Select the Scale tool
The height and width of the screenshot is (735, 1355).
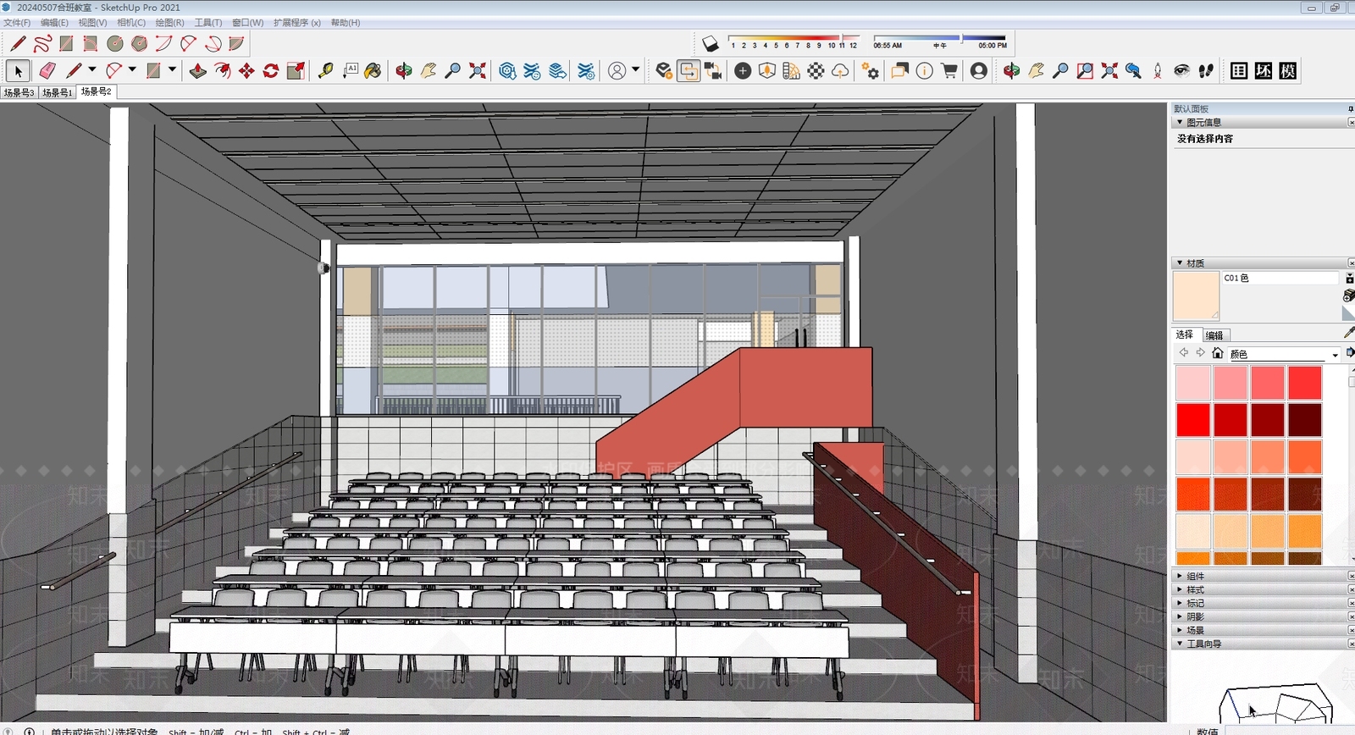coord(296,71)
